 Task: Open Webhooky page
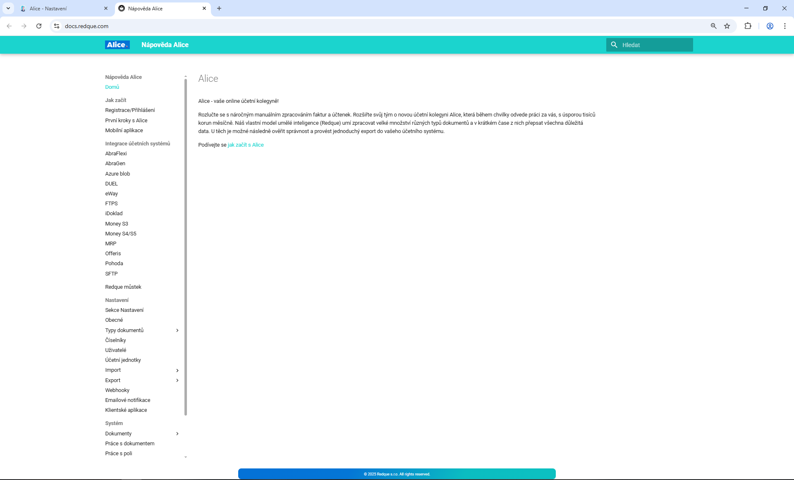117,390
